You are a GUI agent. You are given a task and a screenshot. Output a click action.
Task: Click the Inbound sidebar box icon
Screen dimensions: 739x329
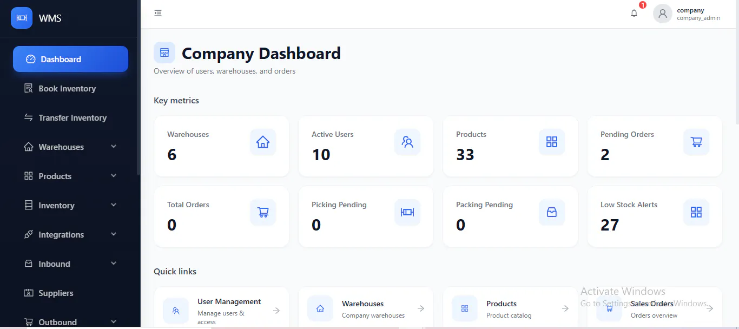29,264
